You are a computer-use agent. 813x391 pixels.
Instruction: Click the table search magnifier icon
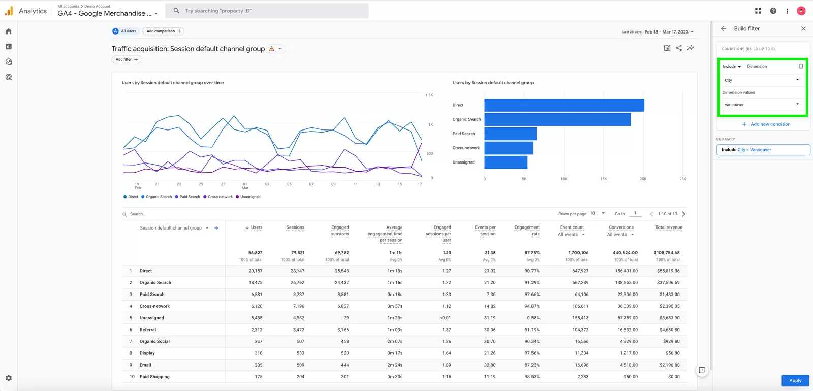tap(124, 214)
